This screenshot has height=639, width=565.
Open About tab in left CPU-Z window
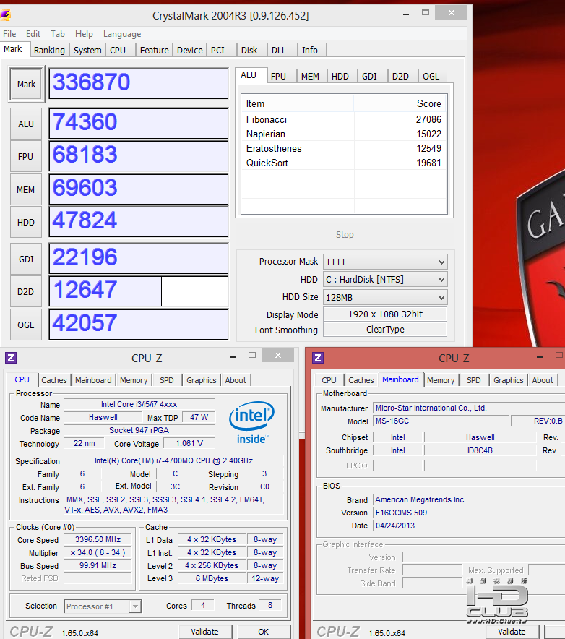236,380
